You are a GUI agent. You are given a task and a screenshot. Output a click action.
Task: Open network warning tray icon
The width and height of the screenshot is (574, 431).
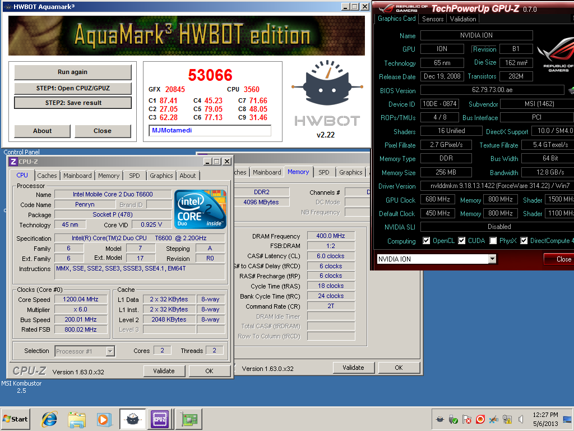(507, 419)
